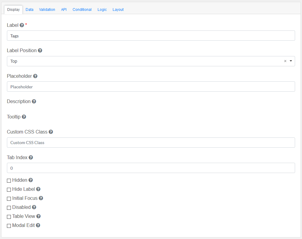Tick the Table View checkbox

click(x=9, y=217)
